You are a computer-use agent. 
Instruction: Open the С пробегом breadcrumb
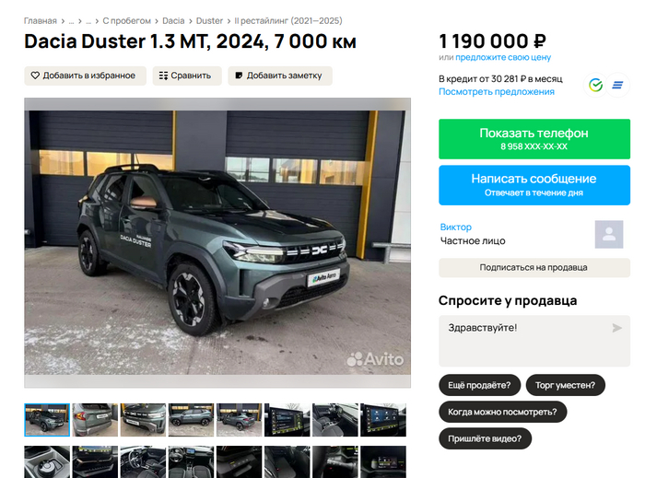127,21
